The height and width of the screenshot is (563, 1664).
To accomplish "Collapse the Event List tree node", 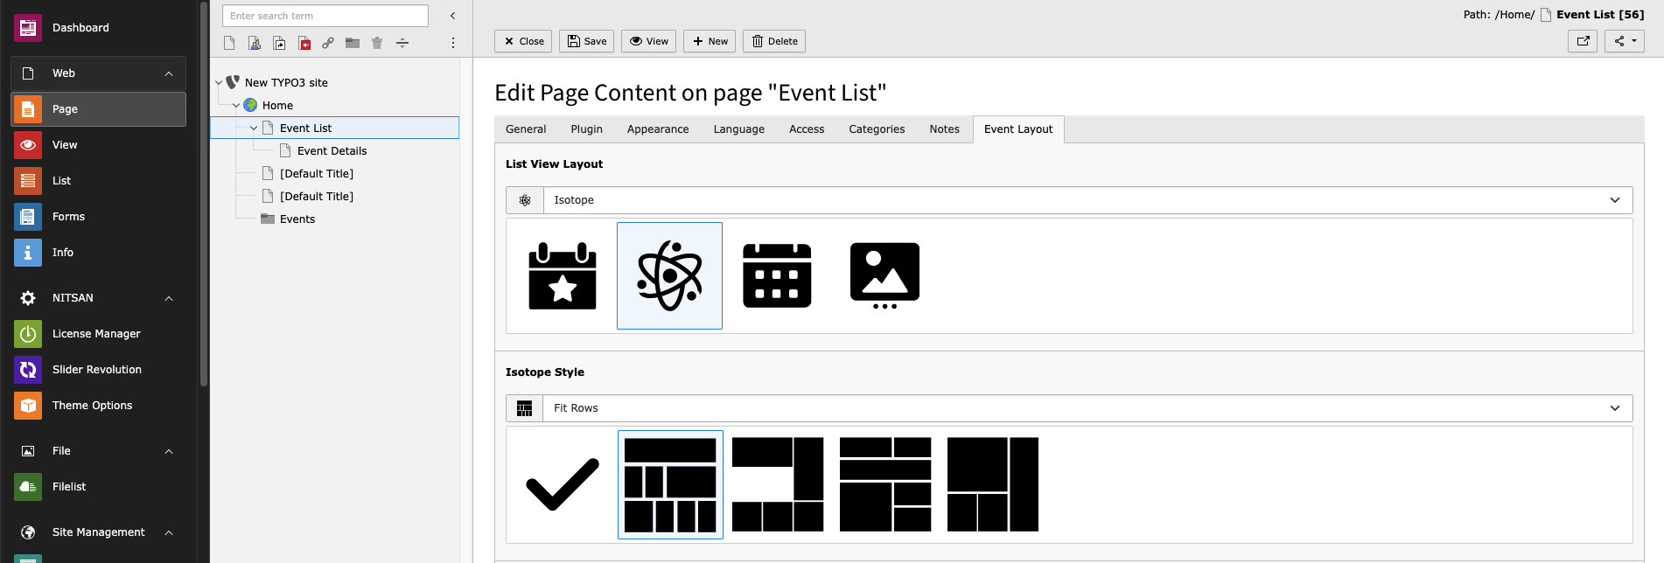I will pos(254,129).
